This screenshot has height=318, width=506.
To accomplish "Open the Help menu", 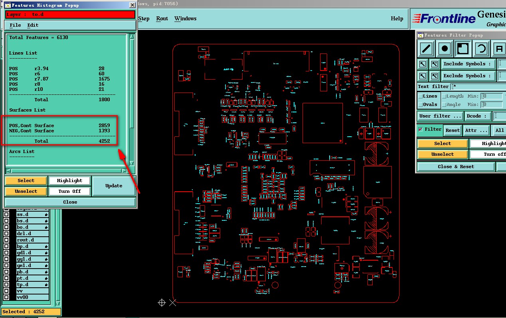I will [397, 18].
